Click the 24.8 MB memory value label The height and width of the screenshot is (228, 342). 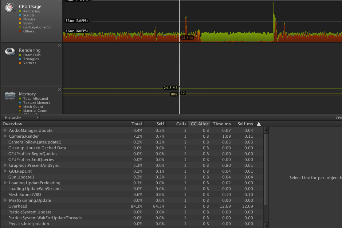(x=170, y=88)
